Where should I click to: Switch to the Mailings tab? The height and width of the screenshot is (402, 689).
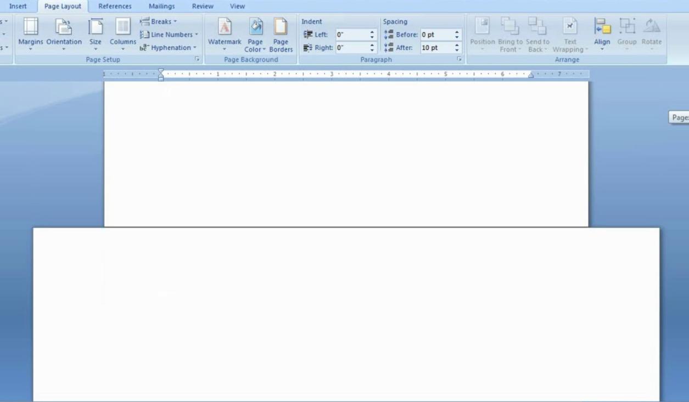tap(161, 7)
